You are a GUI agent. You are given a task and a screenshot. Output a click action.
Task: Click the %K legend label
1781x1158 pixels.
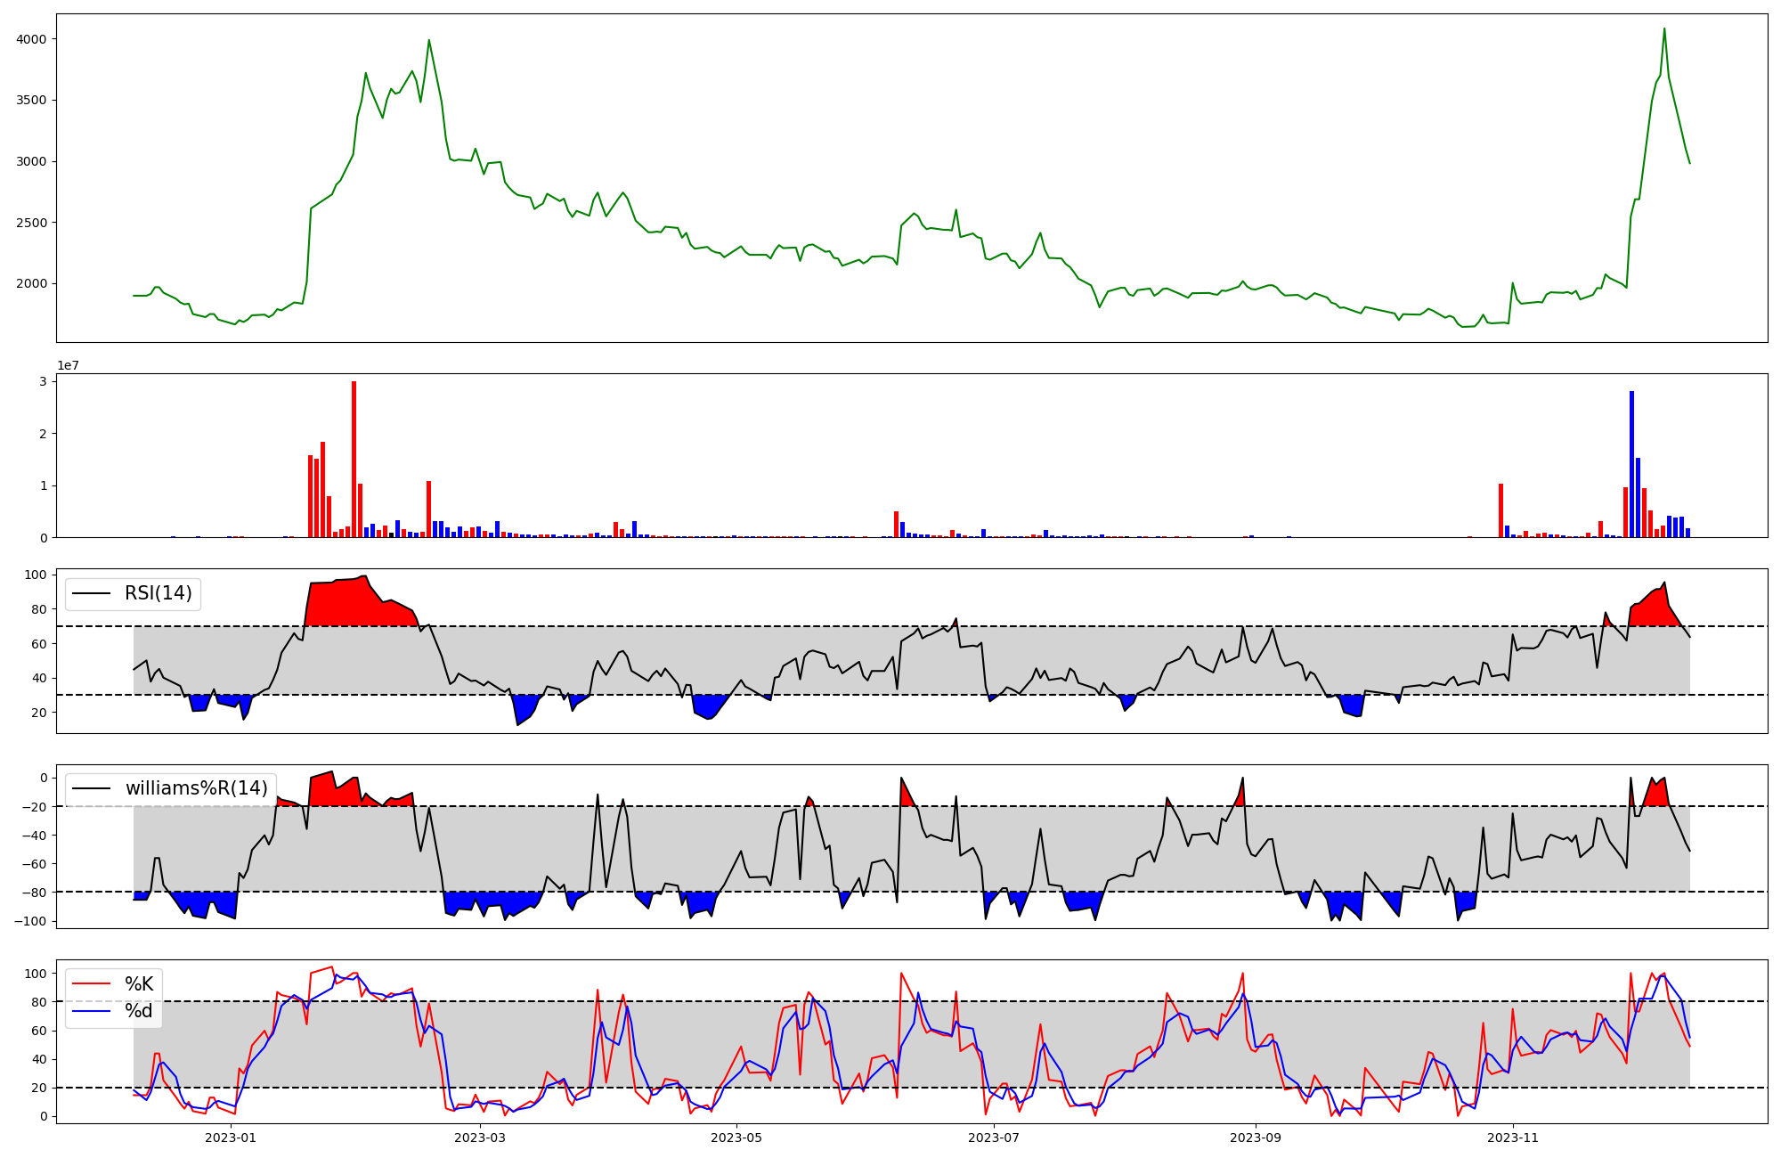point(139,984)
